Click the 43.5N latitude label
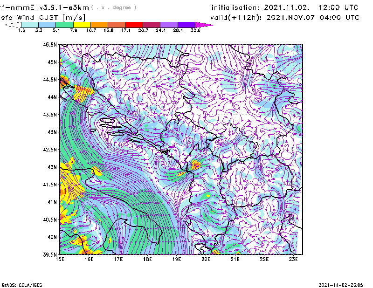Screen dimensions: 373x288 (50, 115)
